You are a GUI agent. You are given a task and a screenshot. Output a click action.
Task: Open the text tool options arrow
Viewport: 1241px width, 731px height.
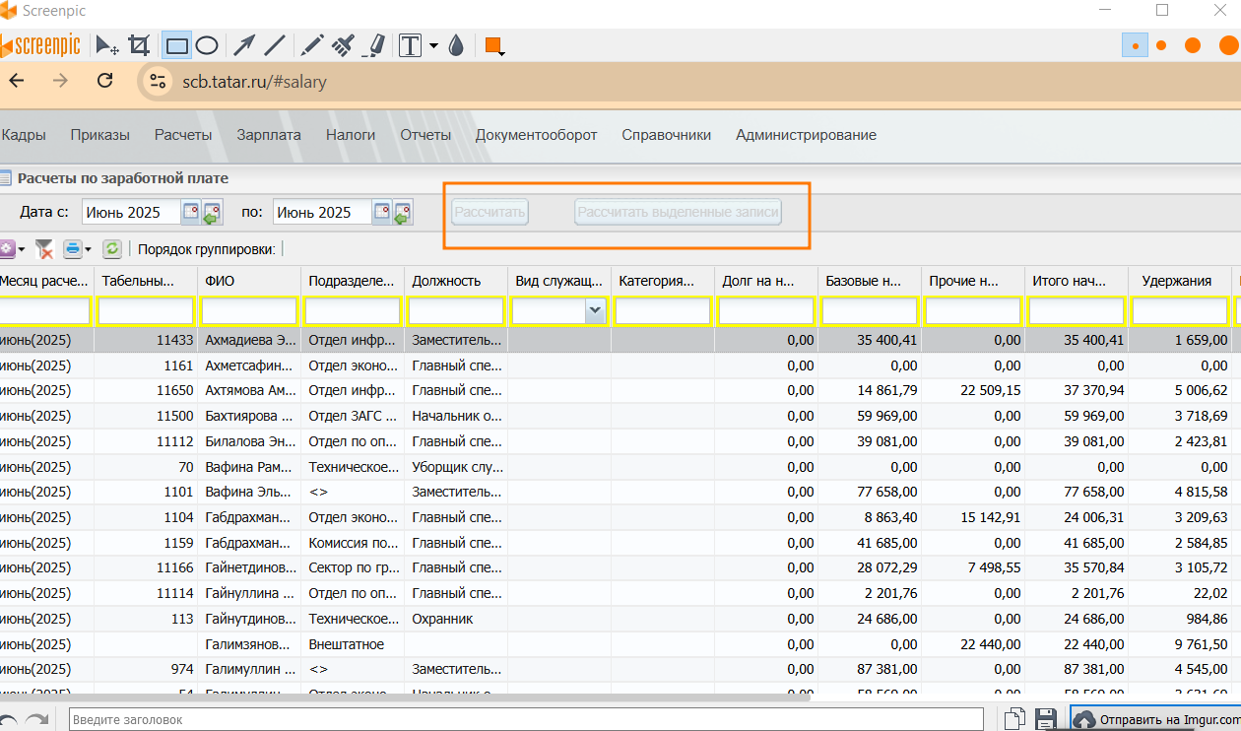433,45
